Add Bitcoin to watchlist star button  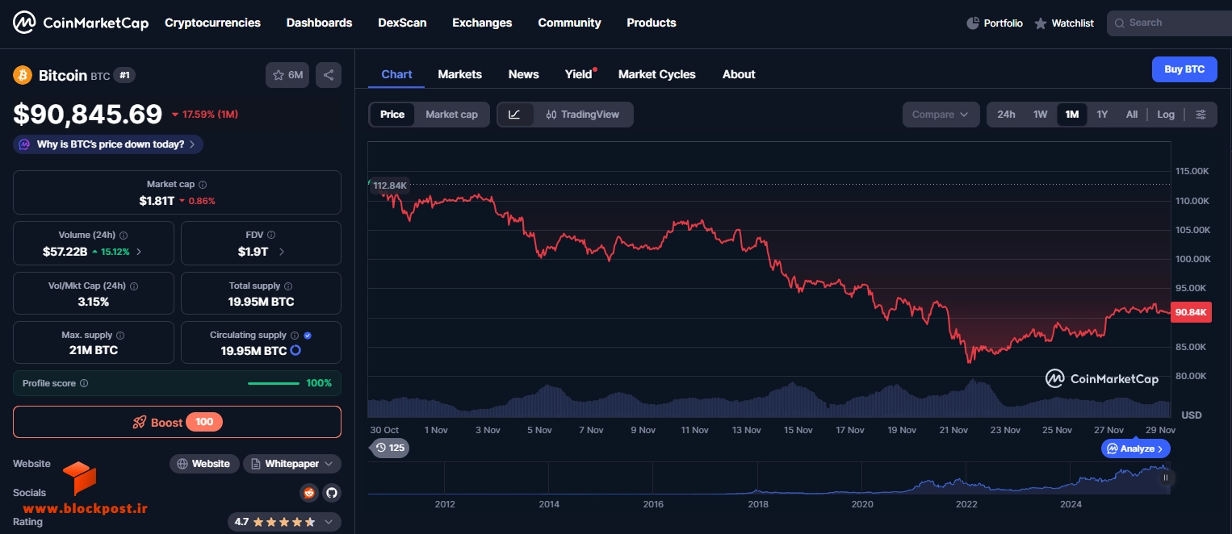(287, 75)
